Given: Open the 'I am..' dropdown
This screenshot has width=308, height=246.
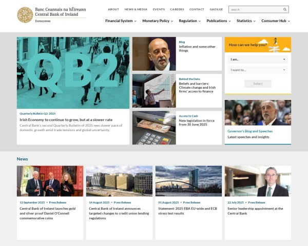Looking at the screenshot, I should click(x=258, y=59).
